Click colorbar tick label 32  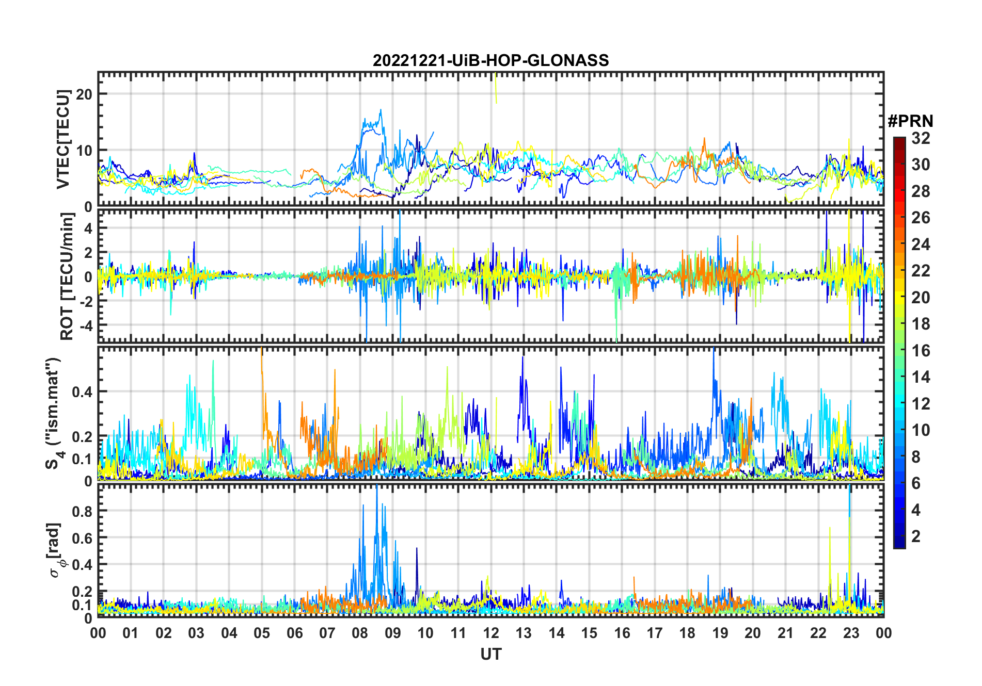coord(921,138)
